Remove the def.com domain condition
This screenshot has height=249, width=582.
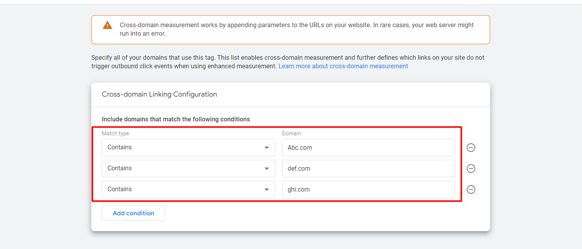point(471,168)
